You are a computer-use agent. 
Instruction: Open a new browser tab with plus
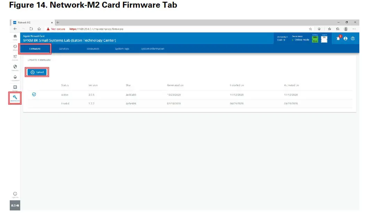pyautogui.click(x=58, y=23)
